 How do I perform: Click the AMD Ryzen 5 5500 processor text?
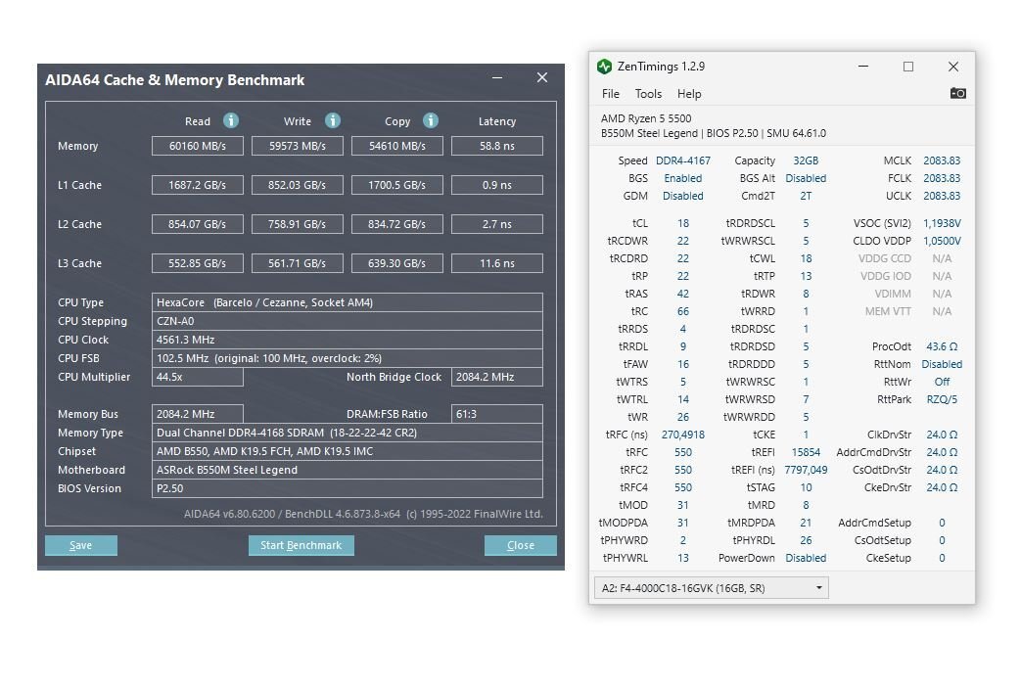coord(646,118)
